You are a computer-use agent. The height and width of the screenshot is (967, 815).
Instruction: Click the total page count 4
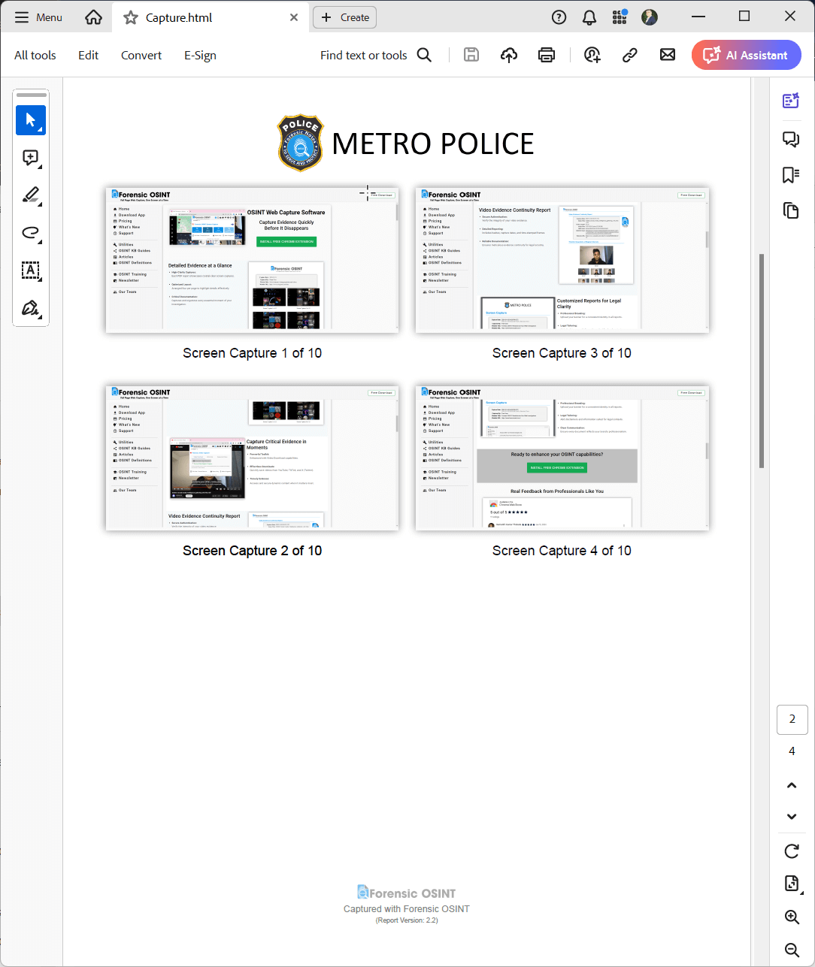(792, 751)
